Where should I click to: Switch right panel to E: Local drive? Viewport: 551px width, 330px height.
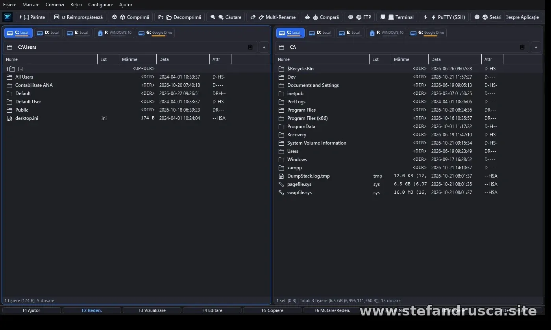coord(350,33)
